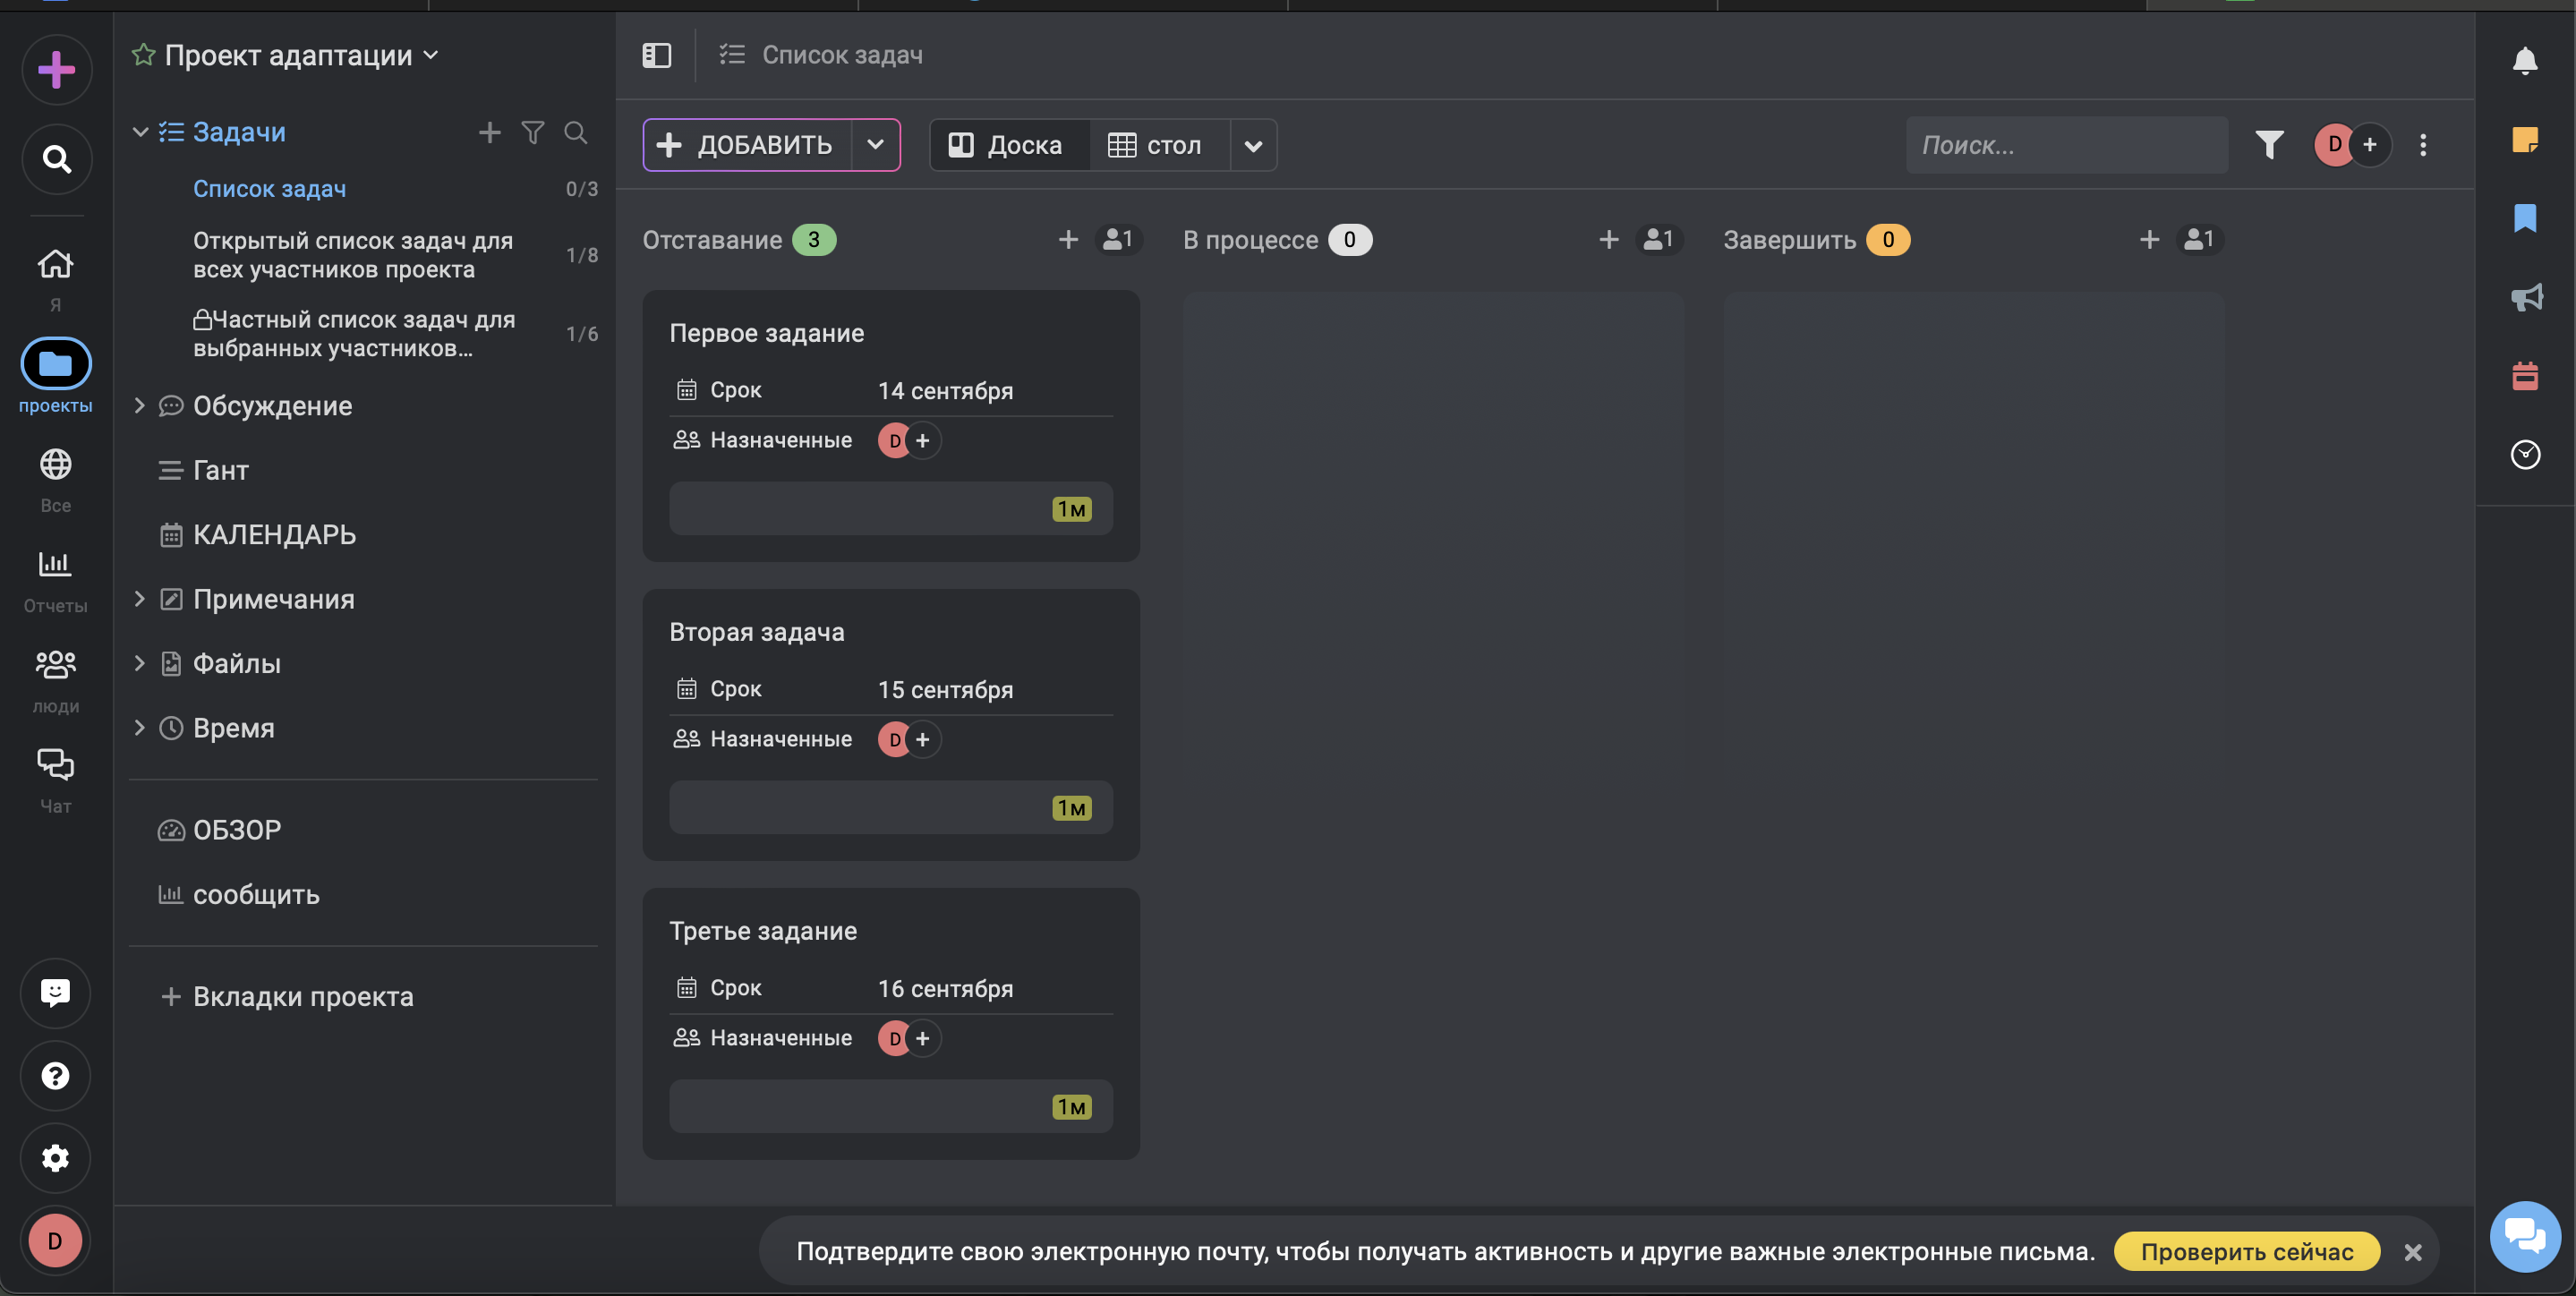Open the Гант tab
Screen dimensions: 2576x1296
point(220,470)
